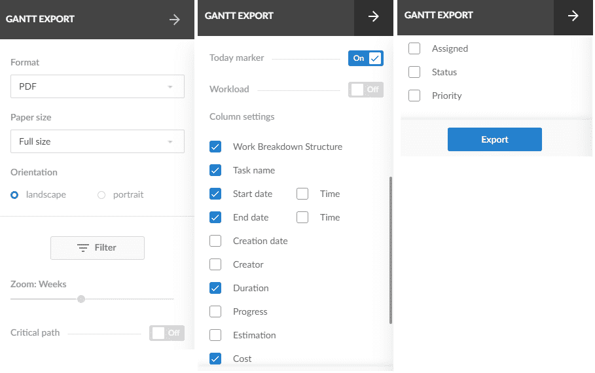
Task: Uncheck the Cost column checkbox
Action: click(215, 359)
